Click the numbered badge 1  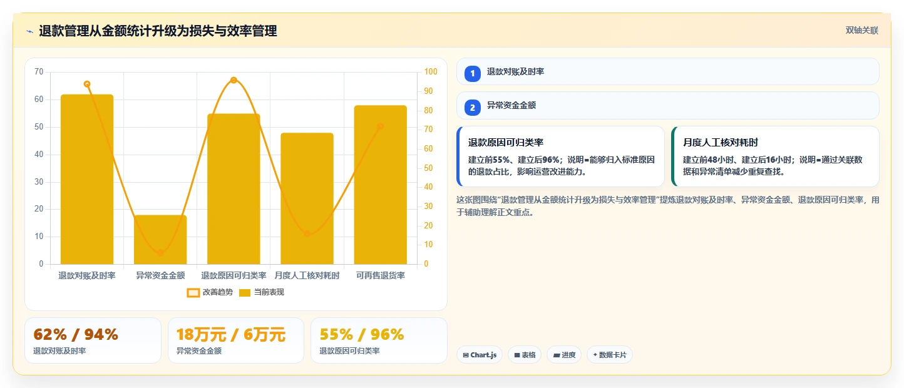click(x=473, y=73)
